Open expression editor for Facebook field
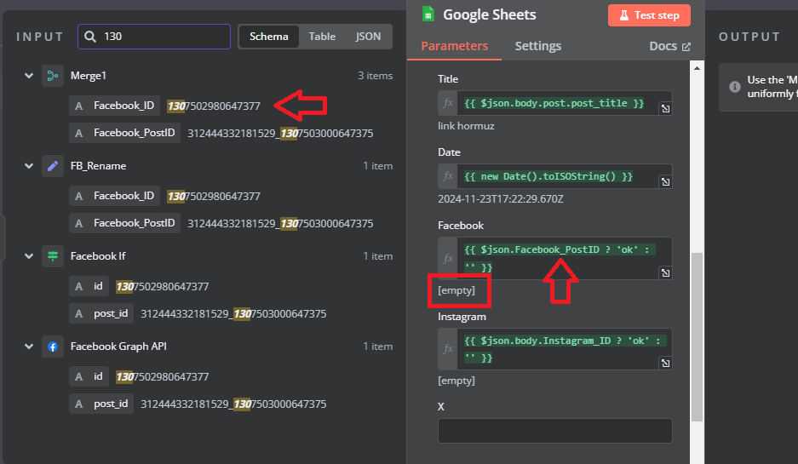Screen dimensions: 798x464 click(x=665, y=272)
